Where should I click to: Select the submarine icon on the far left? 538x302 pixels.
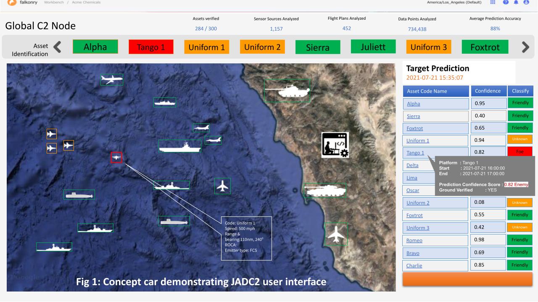(79, 194)
